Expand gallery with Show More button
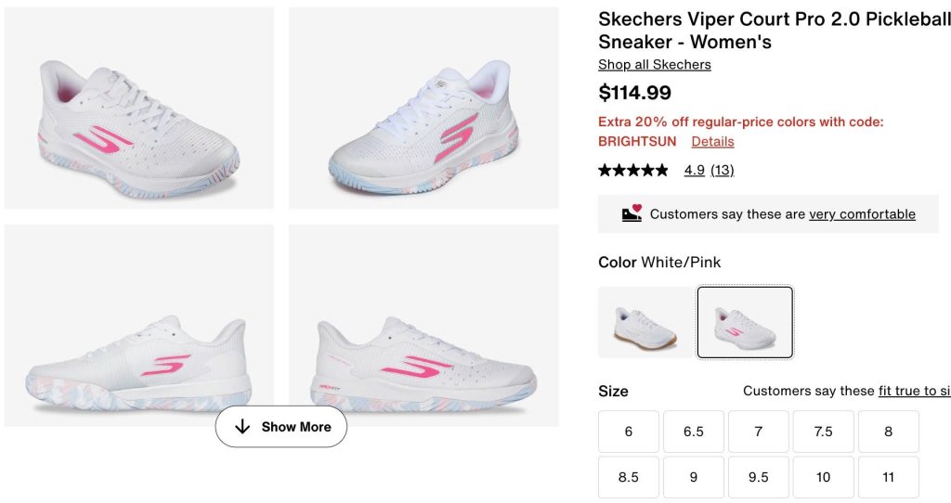This screenshot has width=951, height=503. click(280, 427)
